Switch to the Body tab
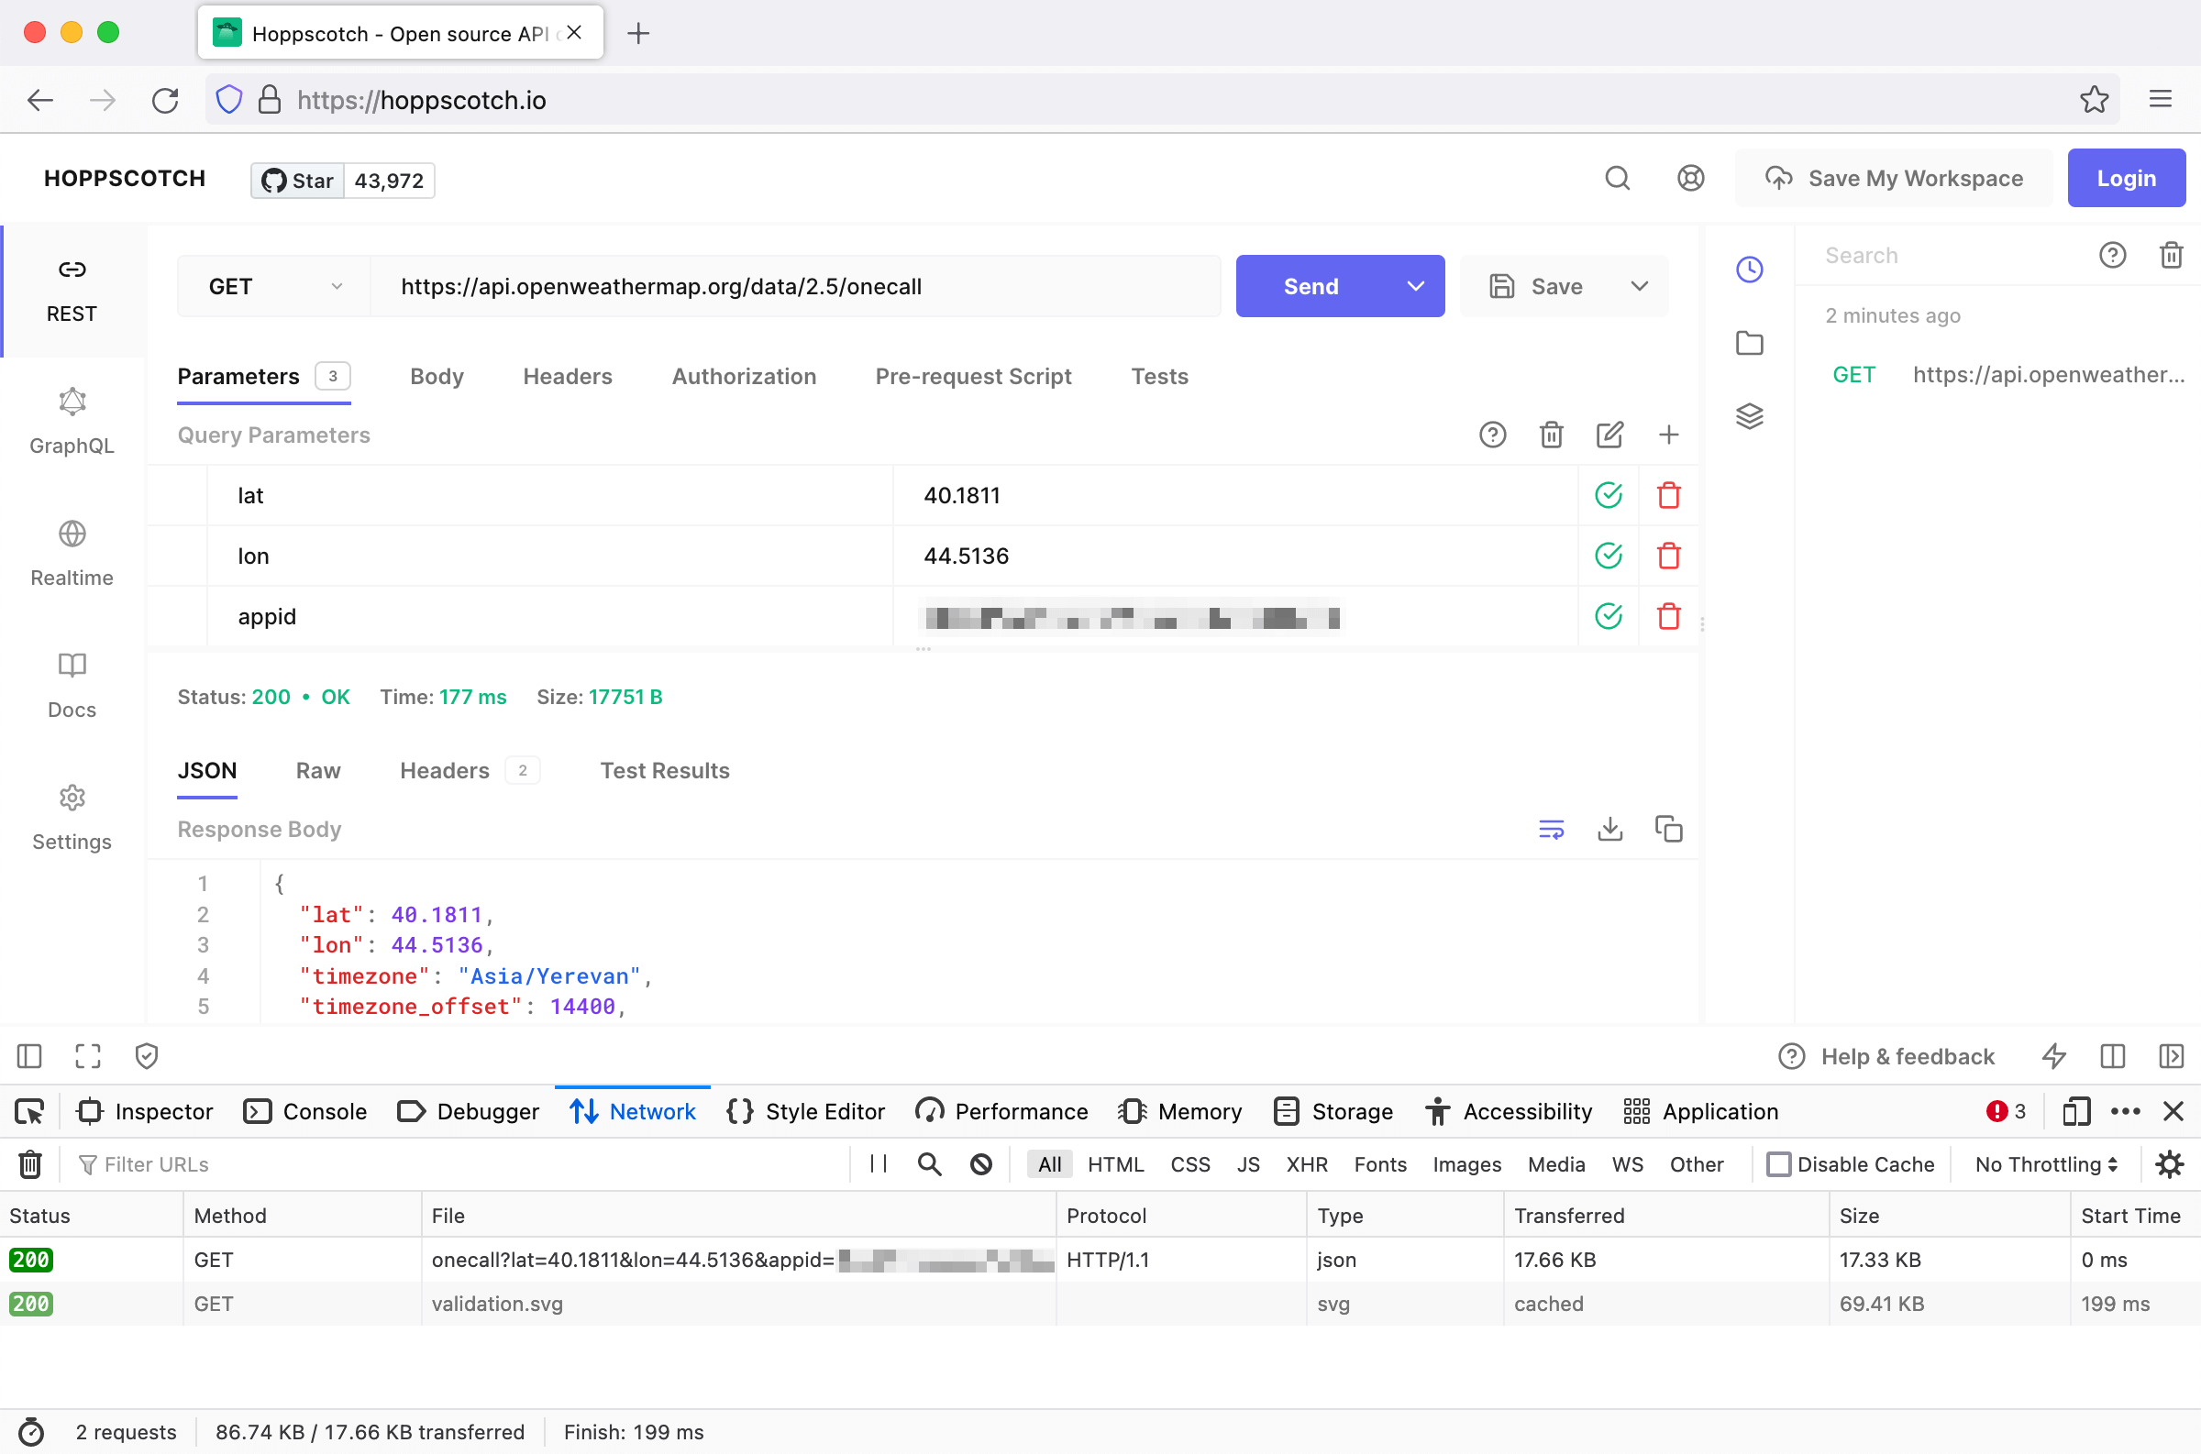 point(437,377)
